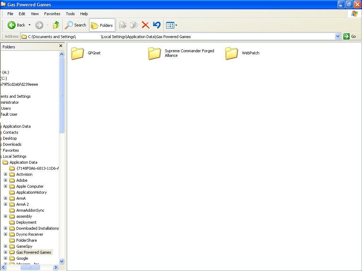The width and height of the screenshot is (362, 271).
Task: Open the Views dropdown button
Action: (x=171, y=25)
